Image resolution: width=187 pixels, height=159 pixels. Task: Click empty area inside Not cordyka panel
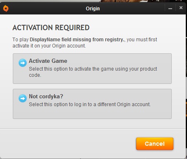tap(92, 113)
